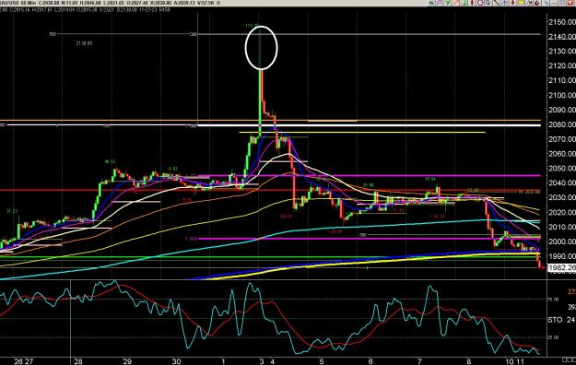Click the 2100.00 price axis label
Screen dimensions: 576x365
tap(561, 95)
